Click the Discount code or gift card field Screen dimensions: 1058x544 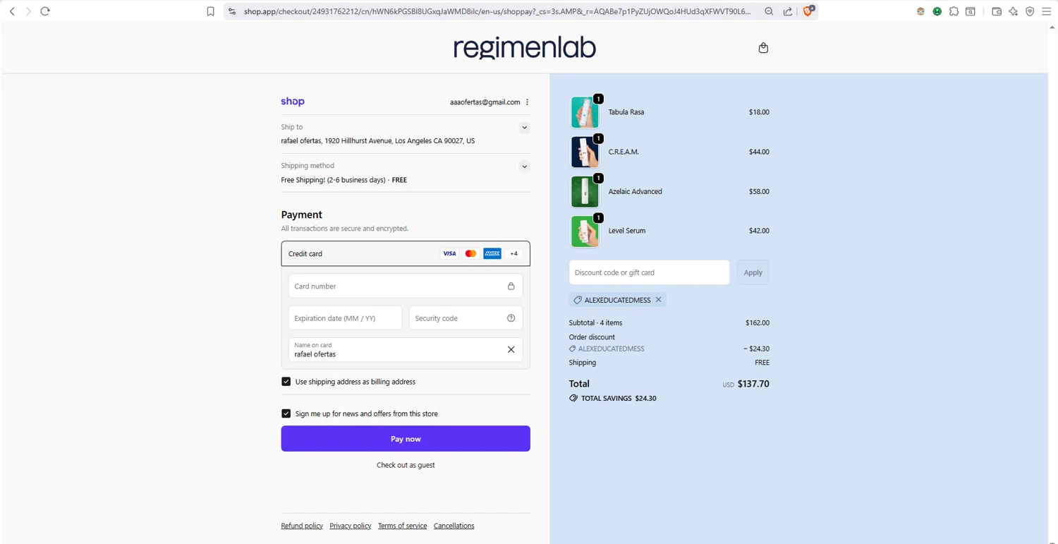click(x=650, y=272)
